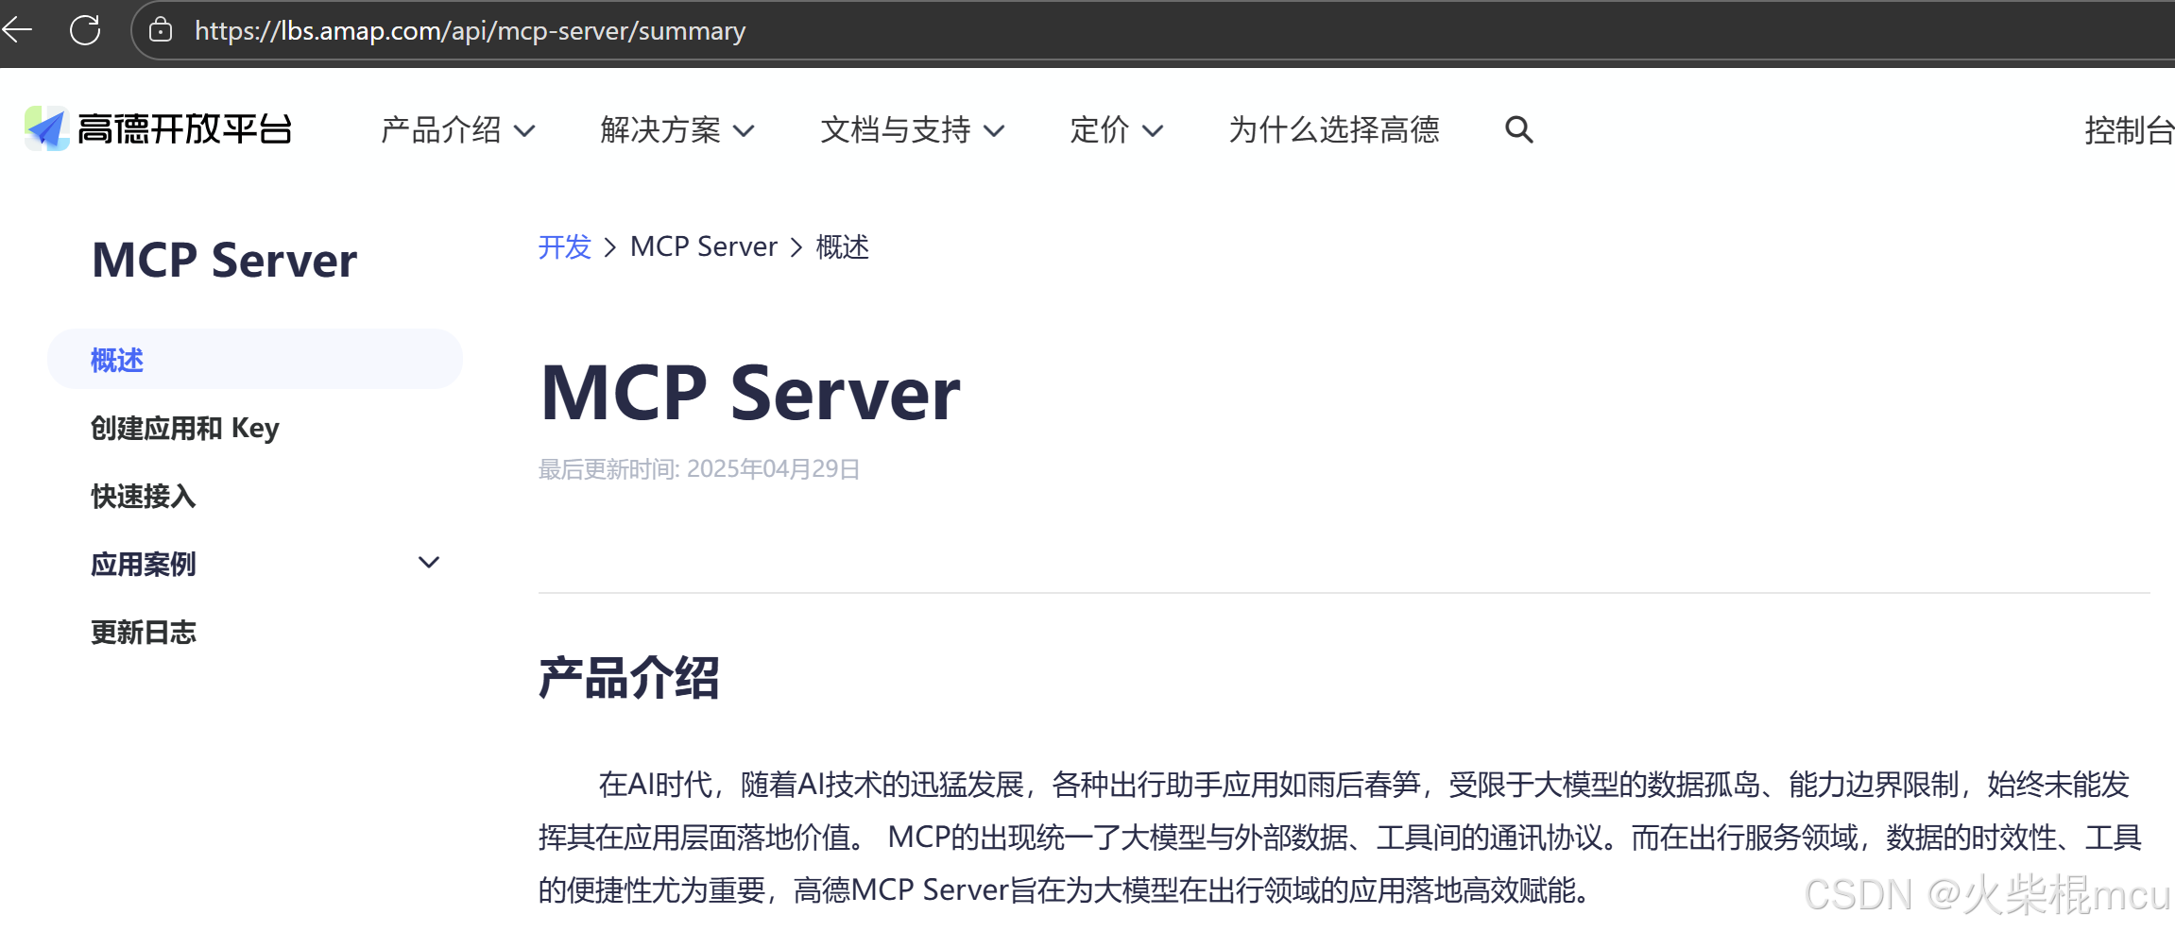
Task: Click the 高德开放平台 site title text
Action: click(185, 129)
